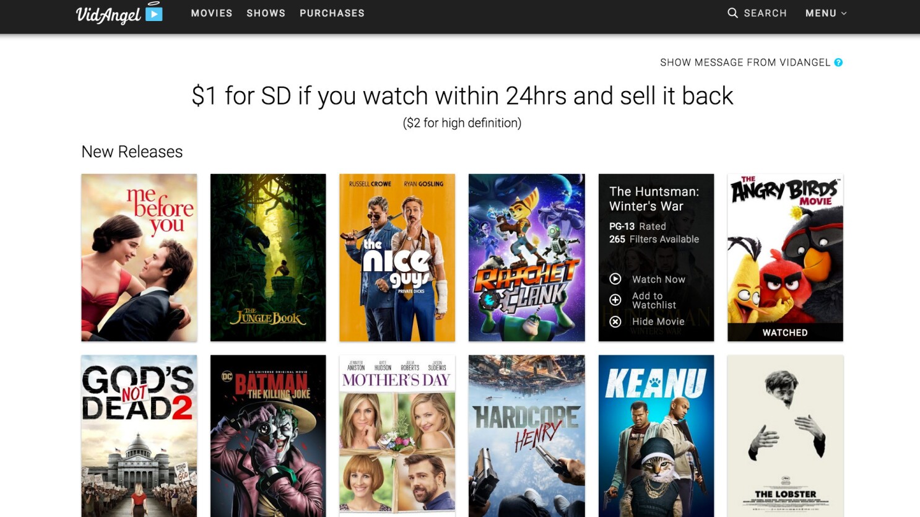Open God's Not Dead 2
920x517 pixels.
tap(139, 436)
